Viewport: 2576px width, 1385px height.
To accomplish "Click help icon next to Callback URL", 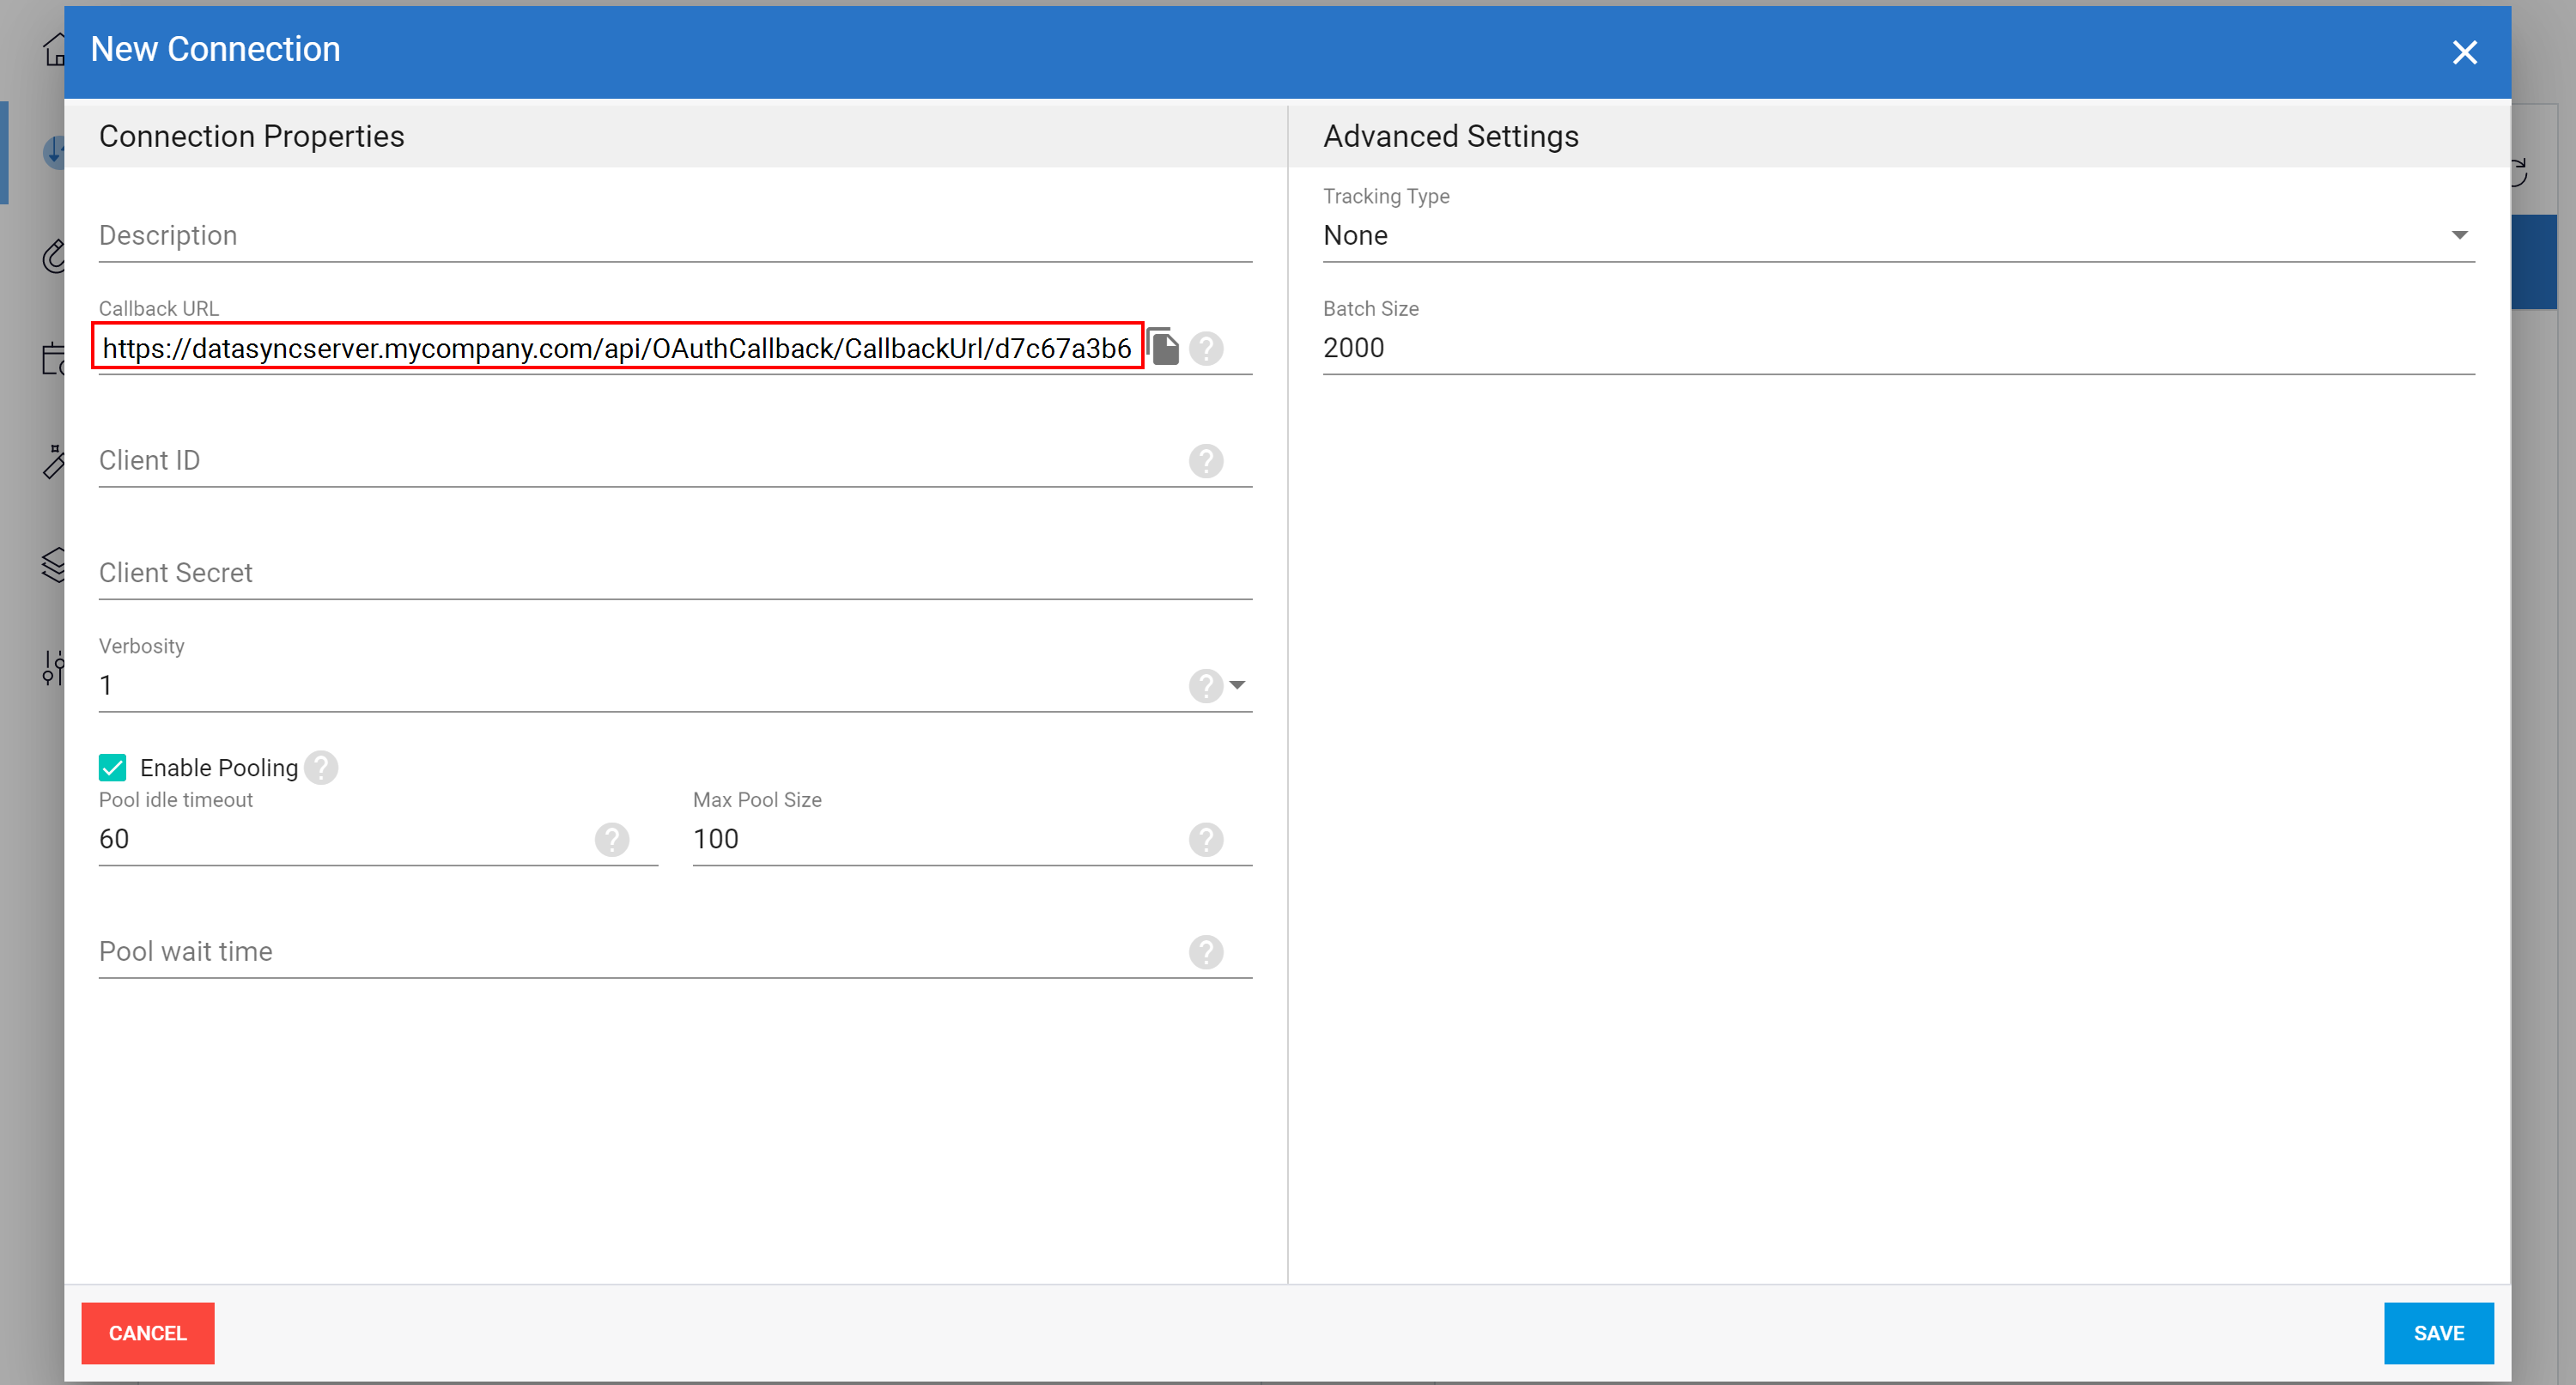I will (1206, 348).
